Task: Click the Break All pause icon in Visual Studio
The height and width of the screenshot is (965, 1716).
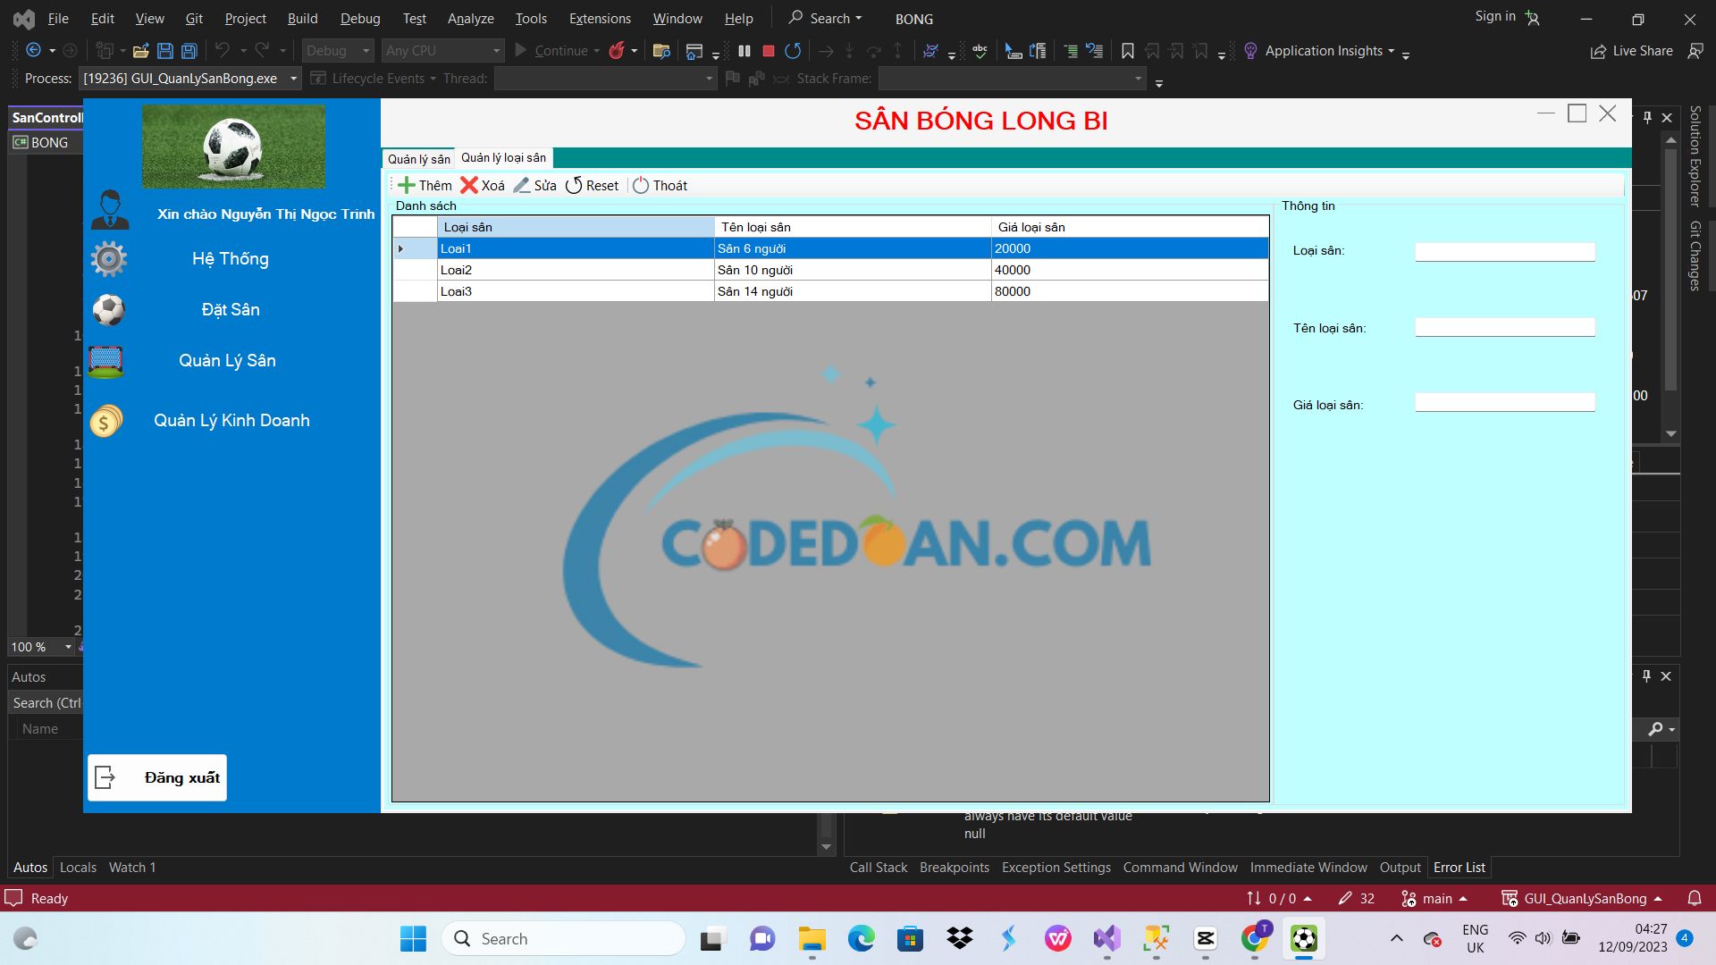Action: click(744, 51)
